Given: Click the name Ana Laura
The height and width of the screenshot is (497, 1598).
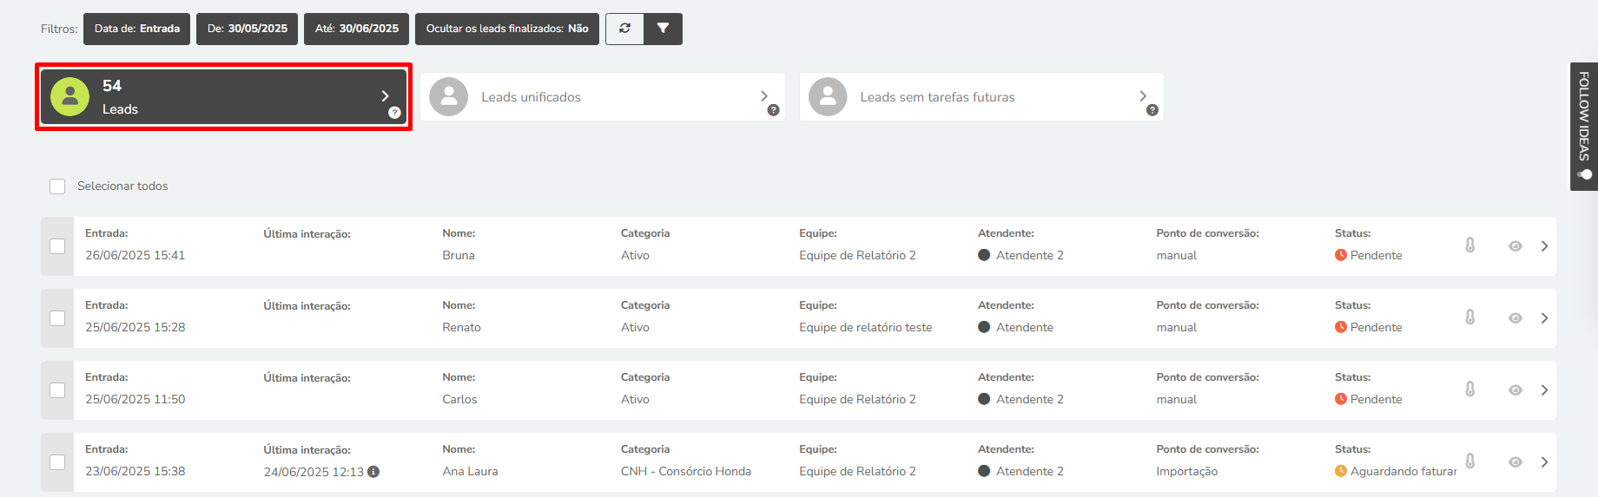Looking at the screenshot, I should (x=470, y=471).
